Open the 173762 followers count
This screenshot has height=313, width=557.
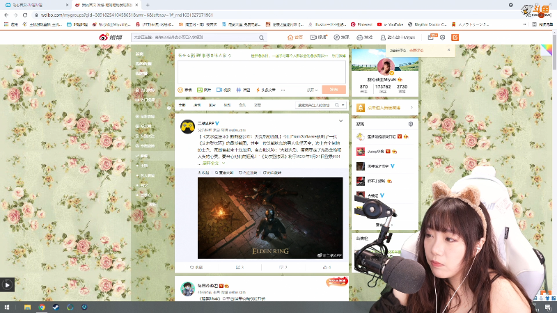(x=383, y=88)
